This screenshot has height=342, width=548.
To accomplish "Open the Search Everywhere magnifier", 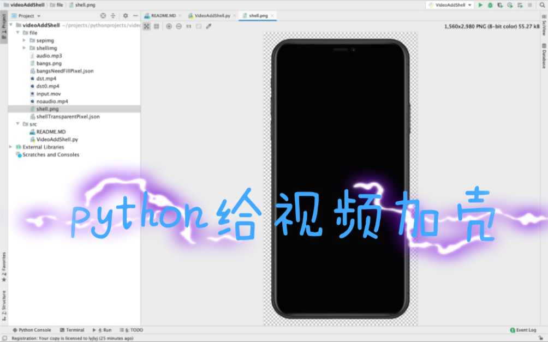I will coord(542,5).
